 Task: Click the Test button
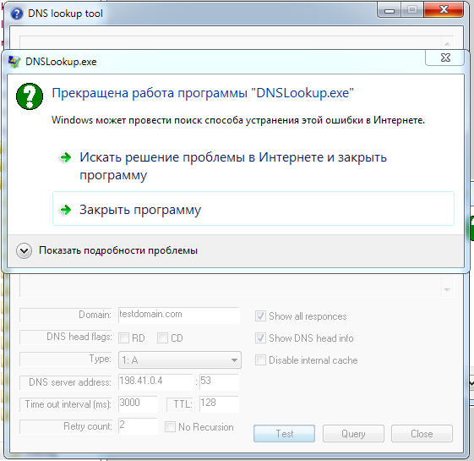coord(284,434)
